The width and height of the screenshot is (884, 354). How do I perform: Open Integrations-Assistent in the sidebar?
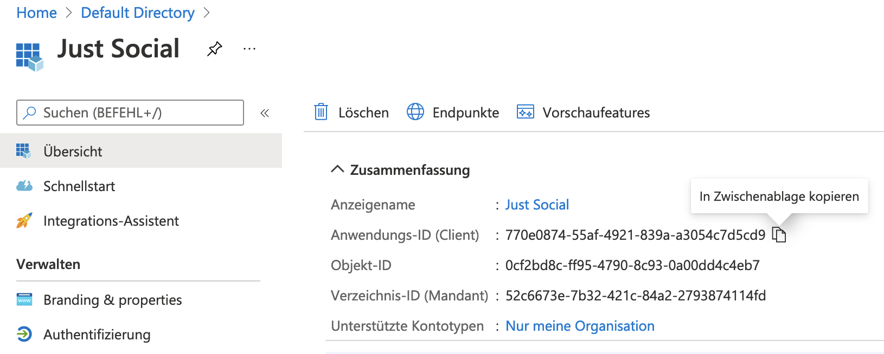click(x=141, y=221)
